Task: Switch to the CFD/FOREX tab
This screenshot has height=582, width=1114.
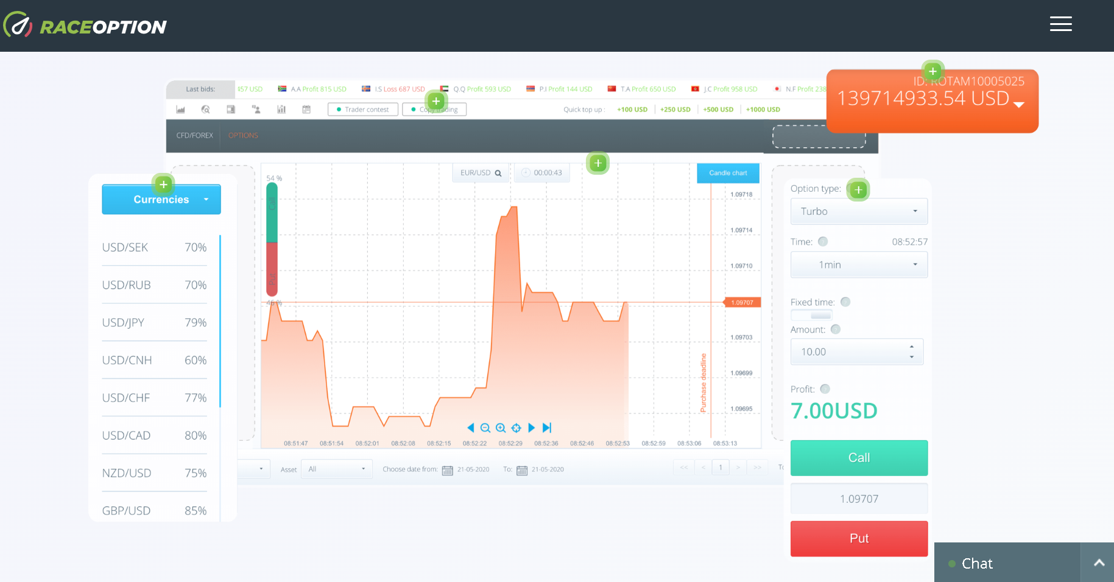Action: pyautogui.click(x=194, y=136)
